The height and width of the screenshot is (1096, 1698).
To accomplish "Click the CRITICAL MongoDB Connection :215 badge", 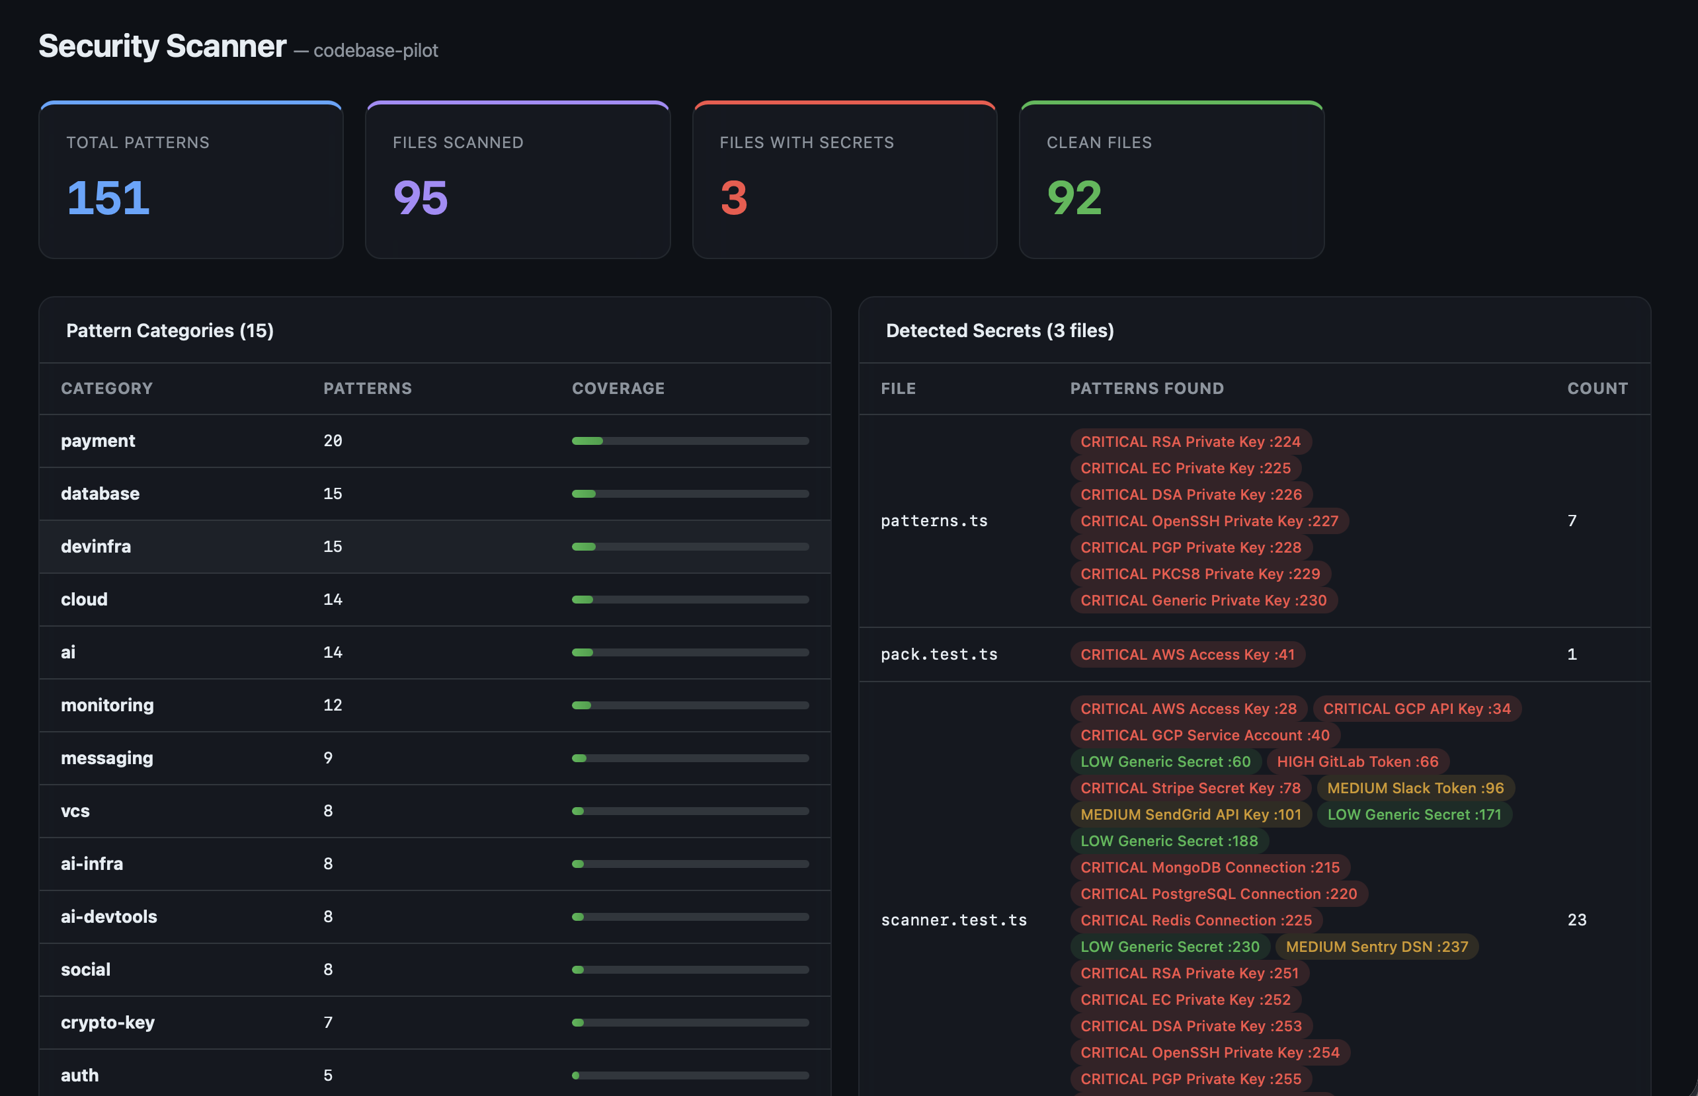I will [1210, 867].
